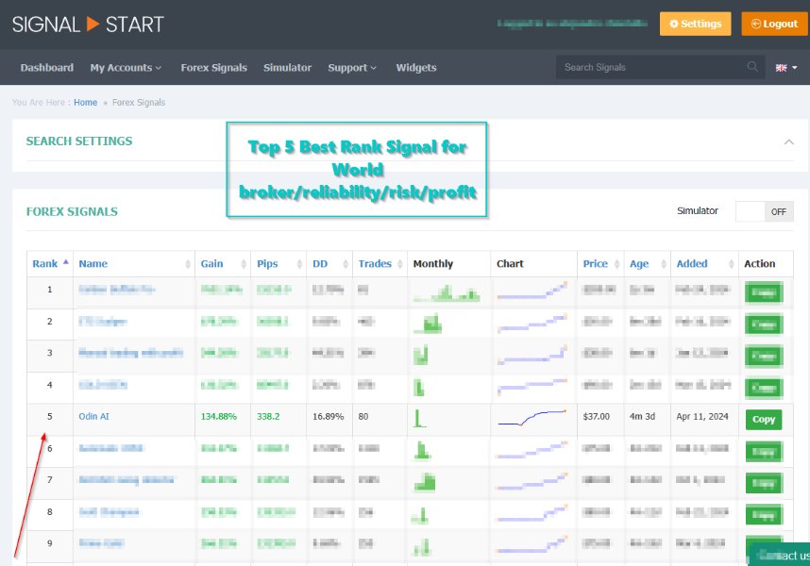The height and width of the screenshot is (566, 810).
Task: Click the Home breadcrumb link
Action: pos(85,102)
